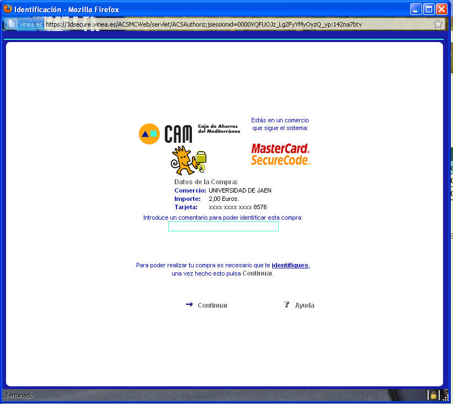Click the Comercio label
Viewport: 453px width, 404px height.
[x=190, y=190]
